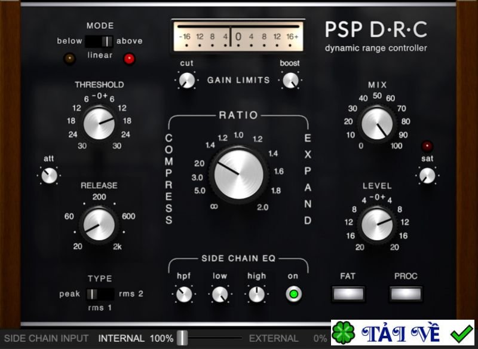Click the Tải Về download banner
478x349 pixels.
tap(403, 333)
